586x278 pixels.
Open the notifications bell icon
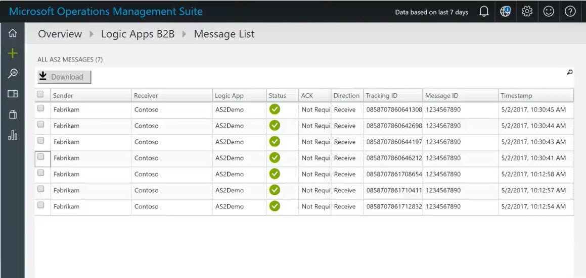[x=483, y=12]
